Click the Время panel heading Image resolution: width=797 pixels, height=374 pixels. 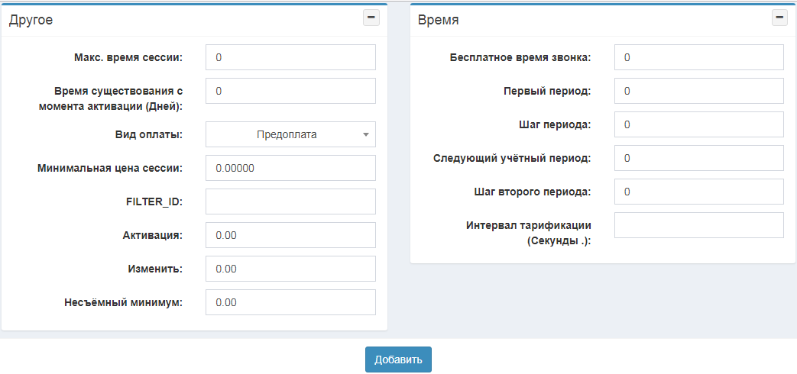pos(438,20)
